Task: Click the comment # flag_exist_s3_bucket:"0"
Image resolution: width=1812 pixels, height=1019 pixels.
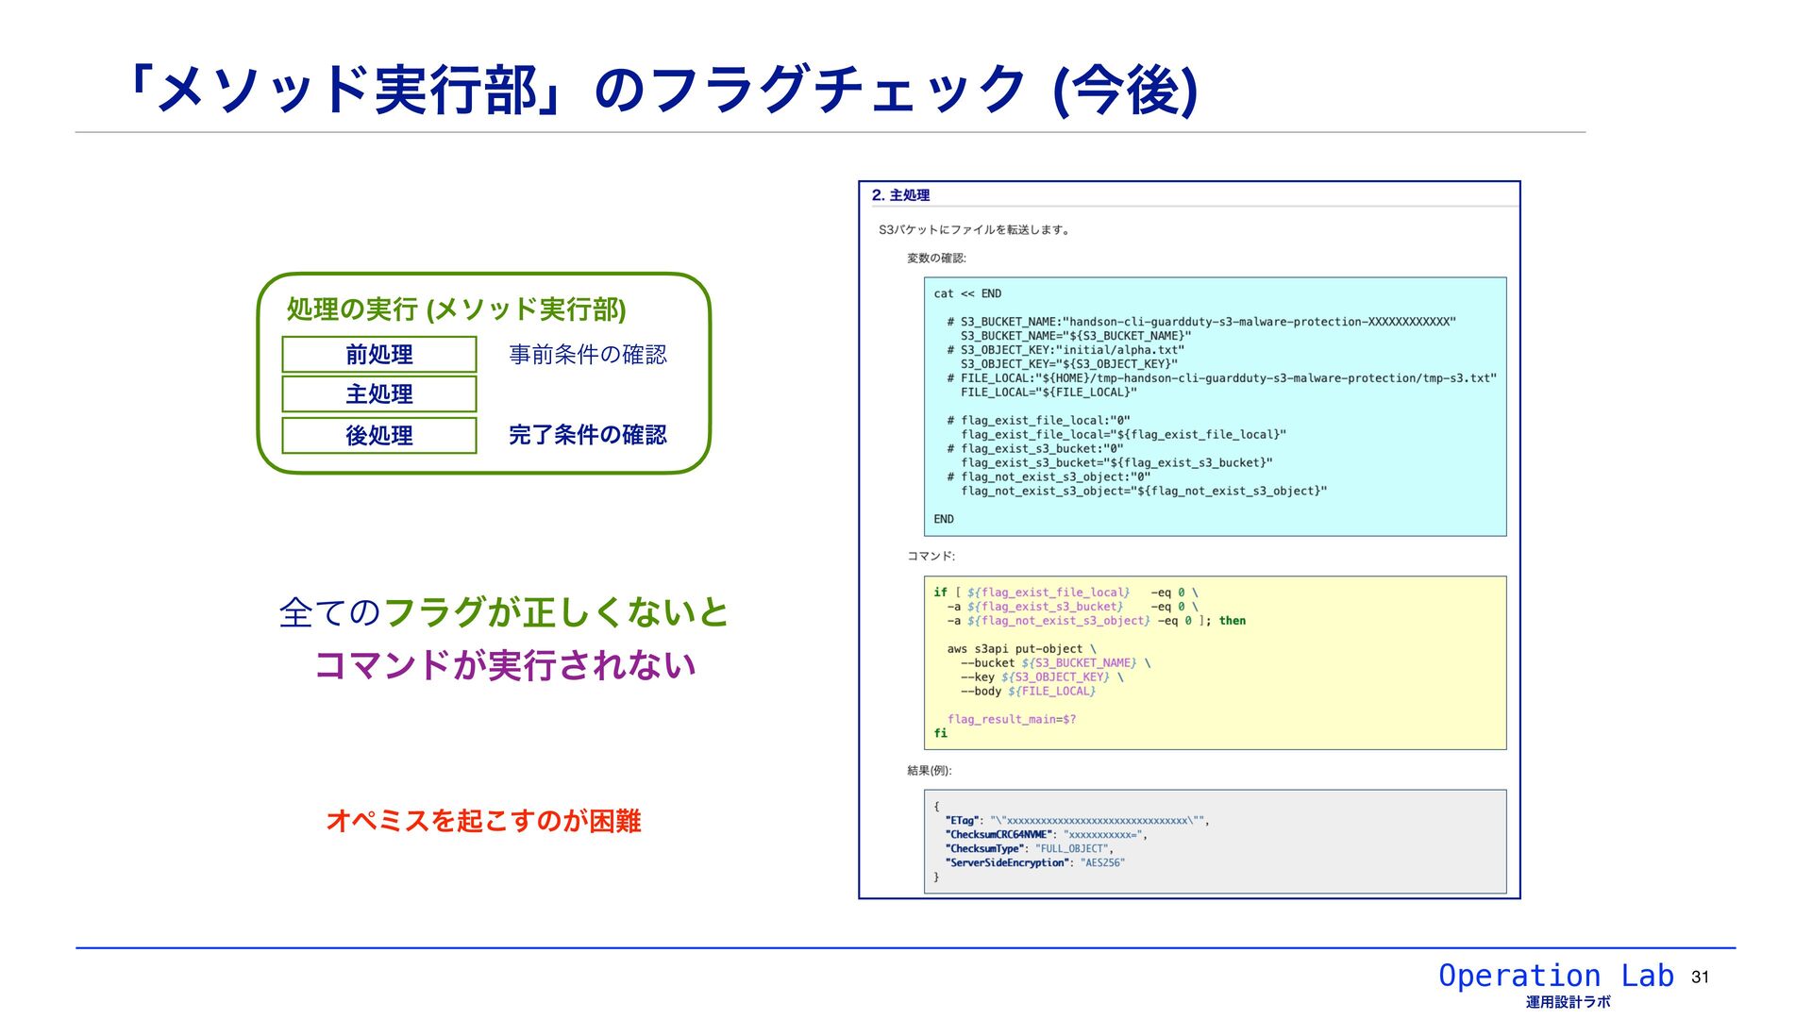Action: pyautogui.click(x=1035, y=449)
